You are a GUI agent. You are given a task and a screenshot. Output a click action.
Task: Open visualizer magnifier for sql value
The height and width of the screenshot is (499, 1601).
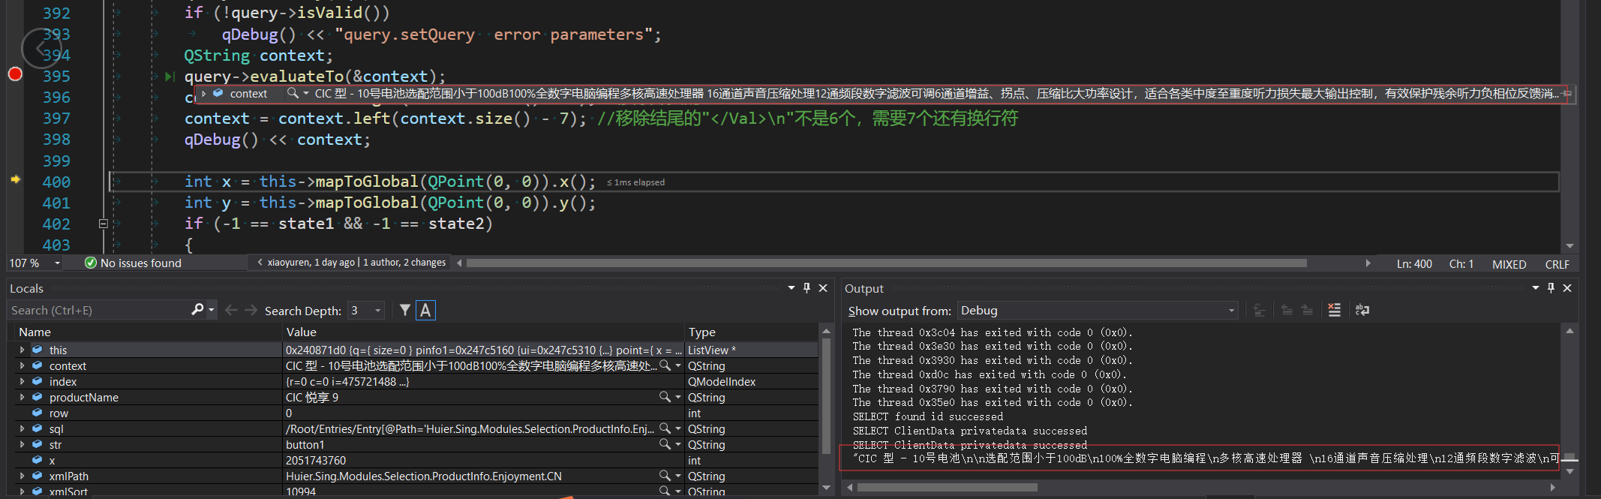pos(665,428)
